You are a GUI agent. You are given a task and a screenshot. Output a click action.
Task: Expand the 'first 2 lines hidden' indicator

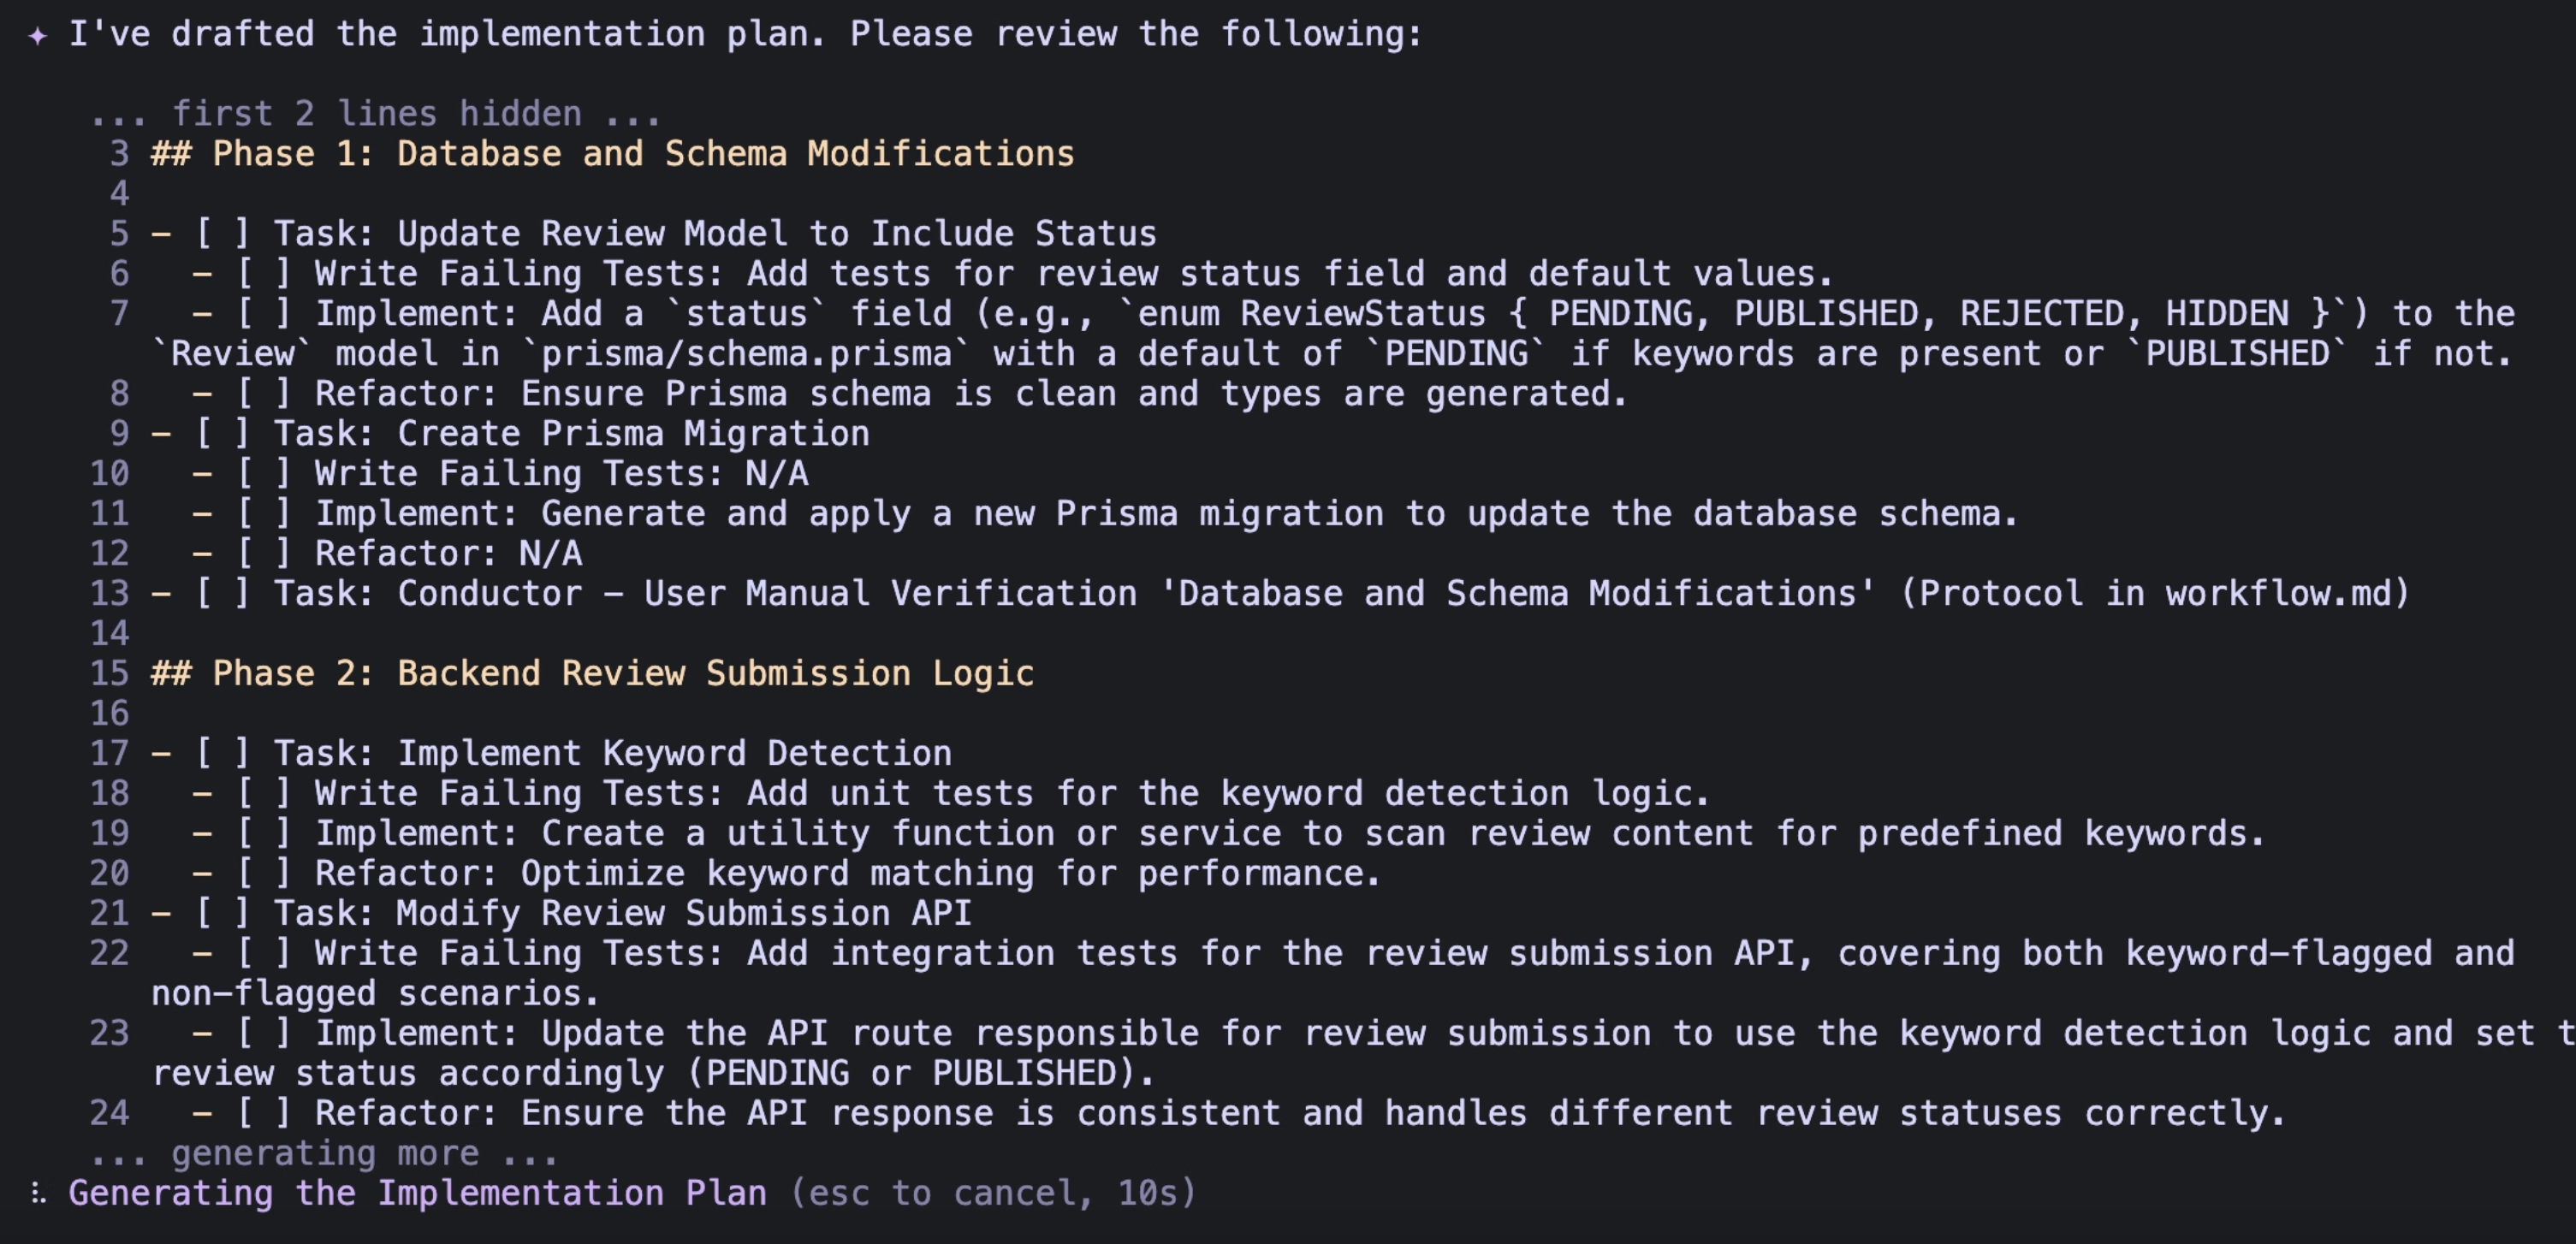(375, 114)
